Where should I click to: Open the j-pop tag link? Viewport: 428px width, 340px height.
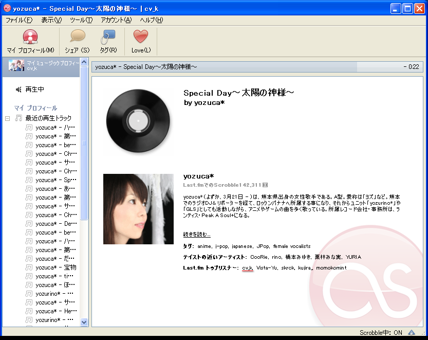(221, 246)
